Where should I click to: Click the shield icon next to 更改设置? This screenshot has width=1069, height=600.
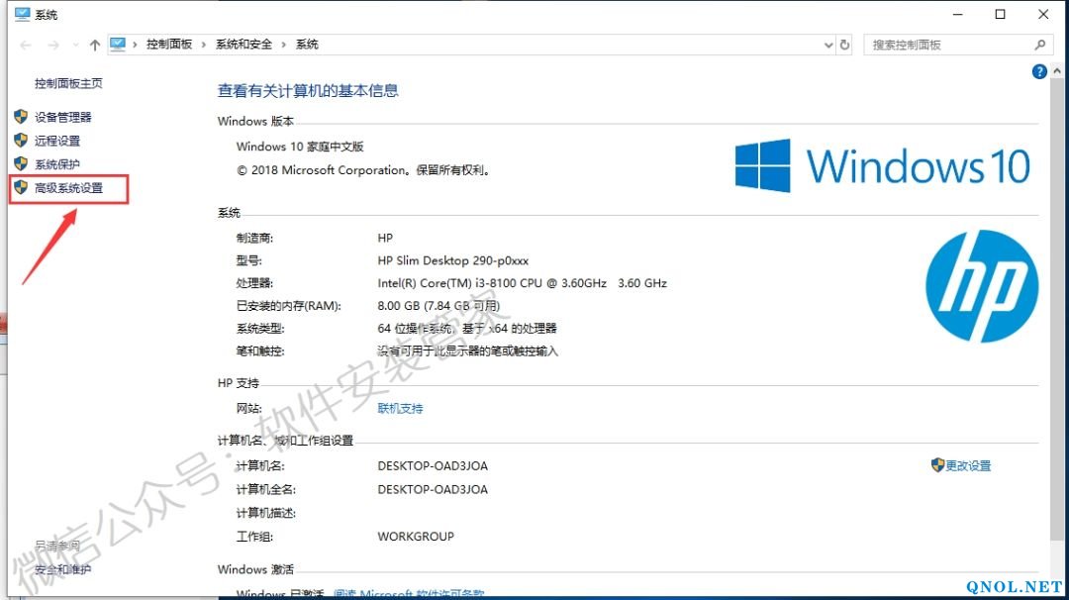[x=937, y=465]
